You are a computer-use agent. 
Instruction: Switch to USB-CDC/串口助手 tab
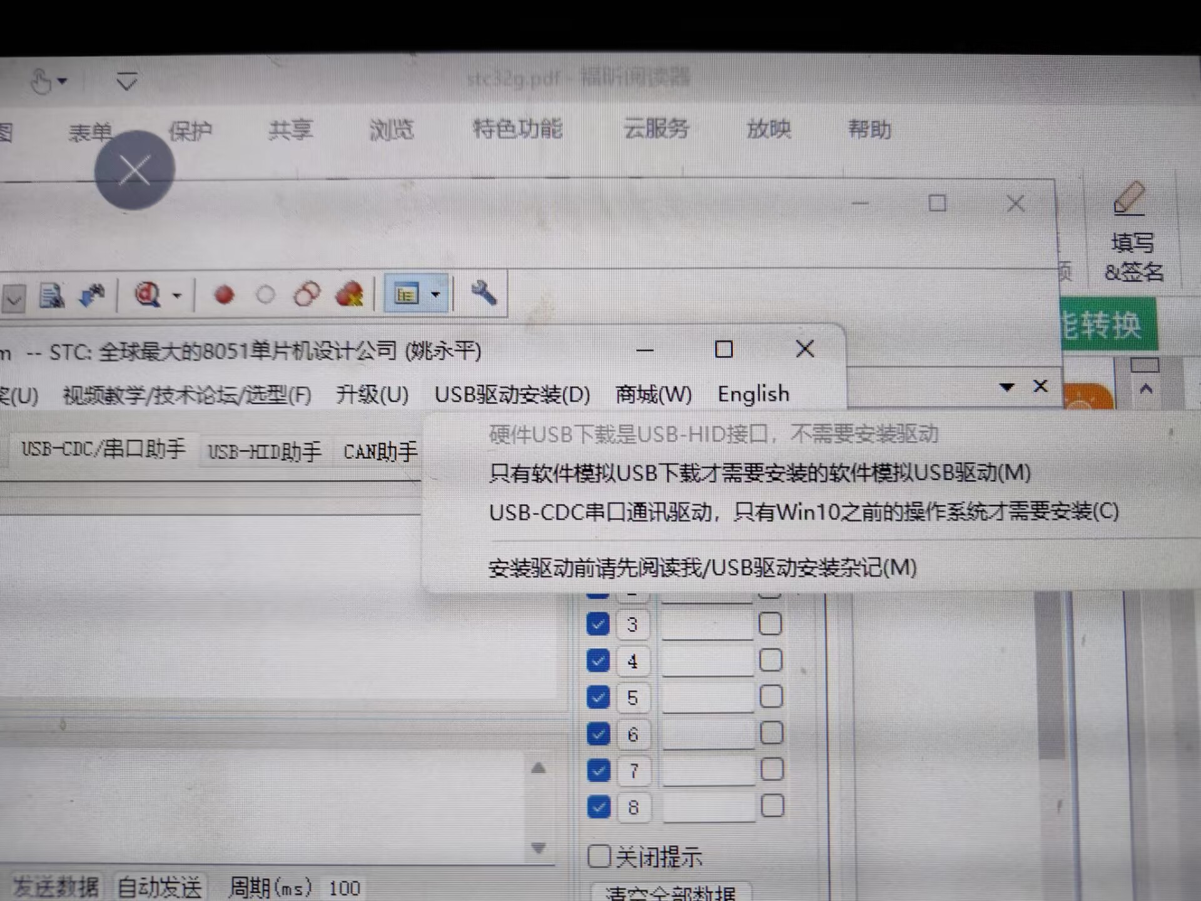(x=104, y=449)
